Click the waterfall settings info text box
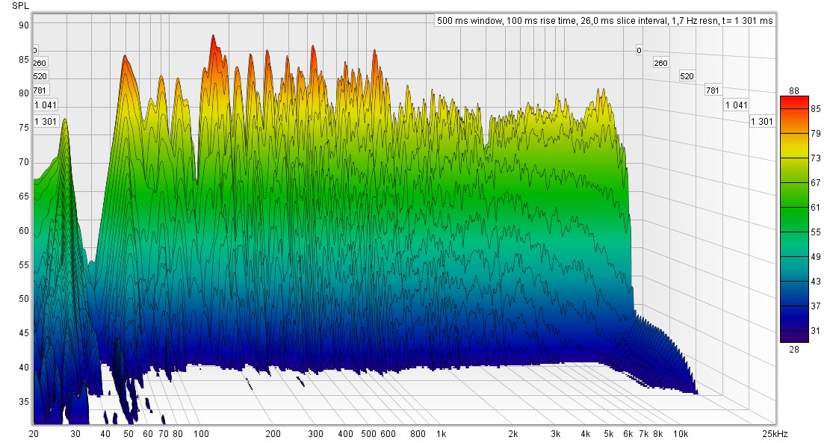The width and height of the screenshot is (833, 443). click(604, 21)
